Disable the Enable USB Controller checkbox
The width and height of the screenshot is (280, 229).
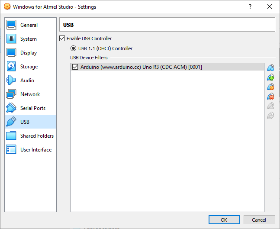tap(62, 39)
